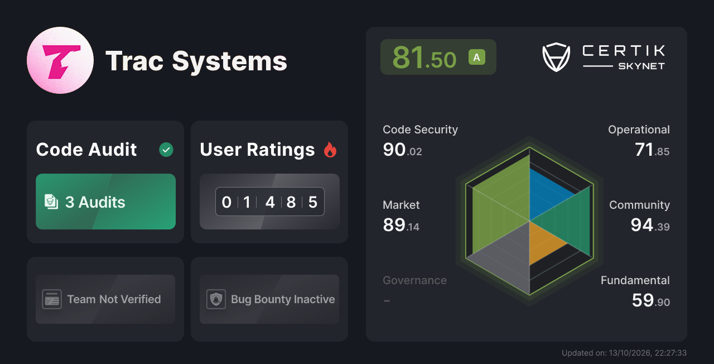Click the Community score 94.39
This screenshot has height=364, width=714.
point(650,225)
